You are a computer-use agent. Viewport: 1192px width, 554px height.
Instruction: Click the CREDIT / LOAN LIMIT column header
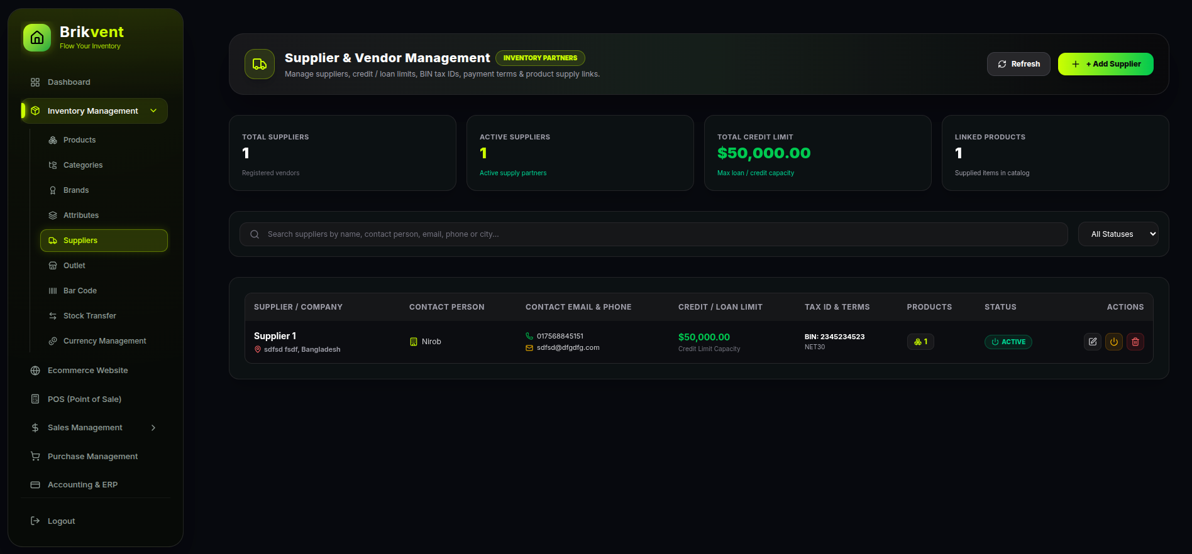[x=720, y=307]
